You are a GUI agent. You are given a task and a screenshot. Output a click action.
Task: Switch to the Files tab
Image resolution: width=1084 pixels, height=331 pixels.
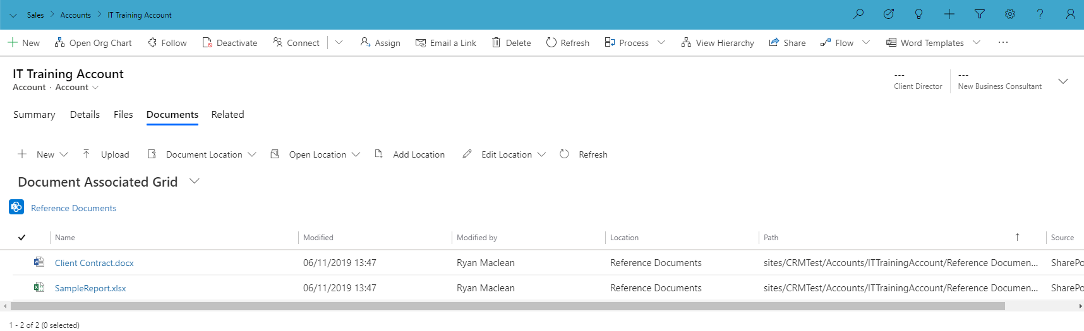tap(123, 115)
